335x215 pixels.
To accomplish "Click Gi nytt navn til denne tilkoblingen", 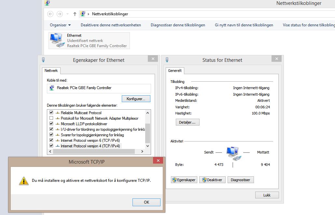I will pos(244,25).
